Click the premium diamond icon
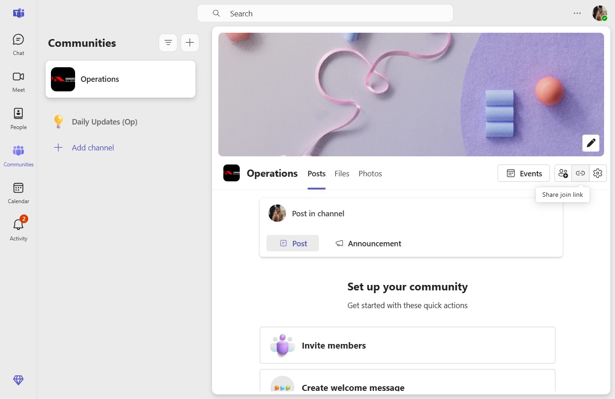Image resolution: width=615 pixels, height=399 pixels. click(18, 380)
